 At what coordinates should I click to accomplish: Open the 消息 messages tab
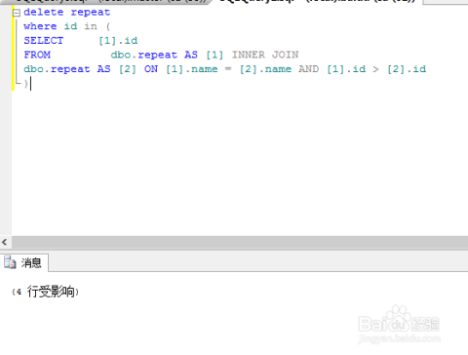[x=24, y=262]
